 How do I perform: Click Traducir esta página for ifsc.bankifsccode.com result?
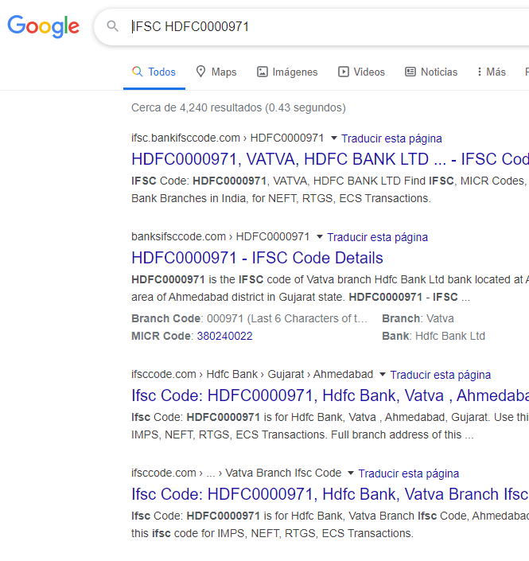391,138
